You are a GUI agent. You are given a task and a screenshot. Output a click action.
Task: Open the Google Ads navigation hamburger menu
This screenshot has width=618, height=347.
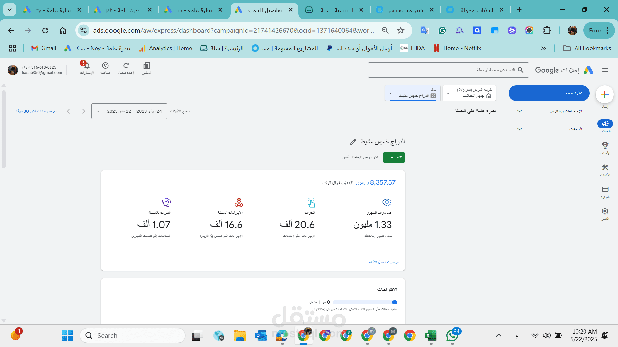click(x=605, y=70)
